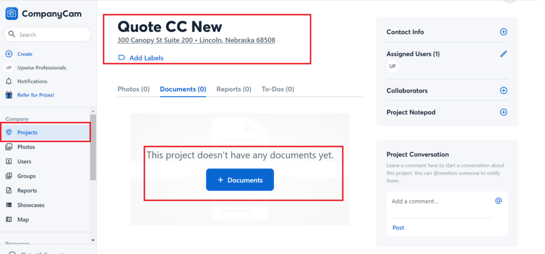Open the Reports (0) tab

click(234, 89)
